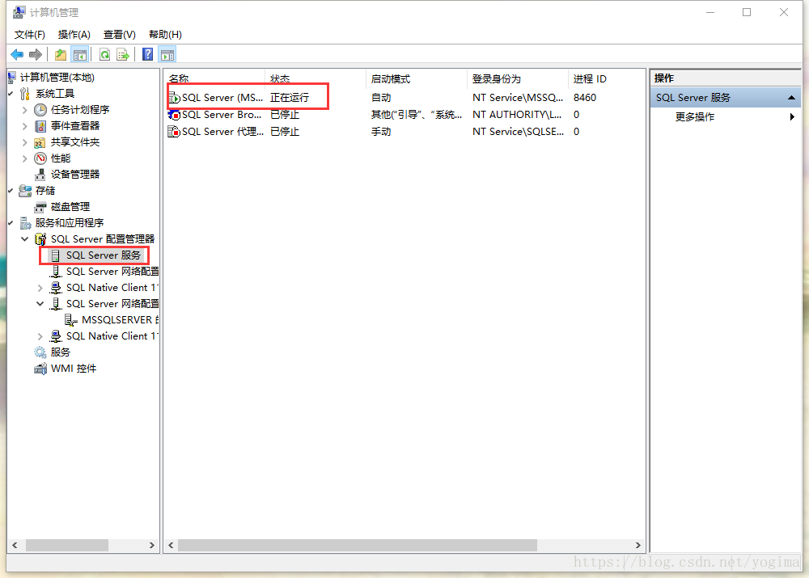Viewport: 809px width, 578px height.
Task: Click the SQL Server 配置管理器 icon
Action: (x=40, y=239)
